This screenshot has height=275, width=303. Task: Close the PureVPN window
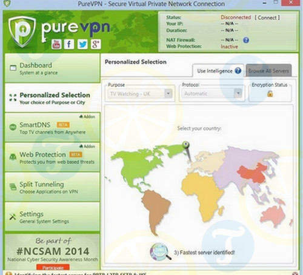(291, 2)
